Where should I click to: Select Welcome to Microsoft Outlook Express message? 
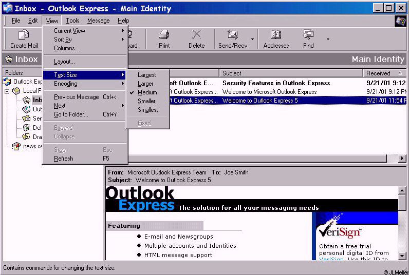[x=269, y=92]
